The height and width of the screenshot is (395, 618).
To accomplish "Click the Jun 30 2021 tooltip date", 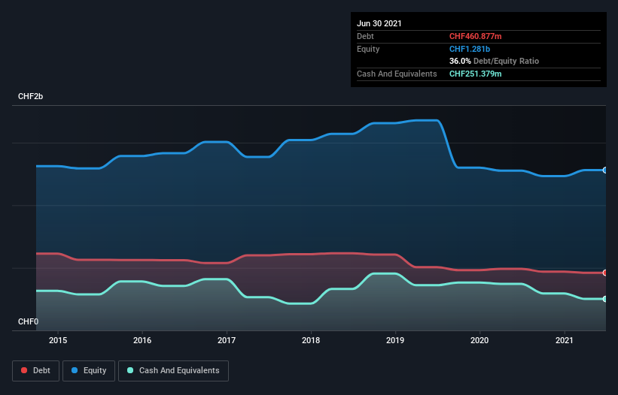I will (x=379, y=23).
